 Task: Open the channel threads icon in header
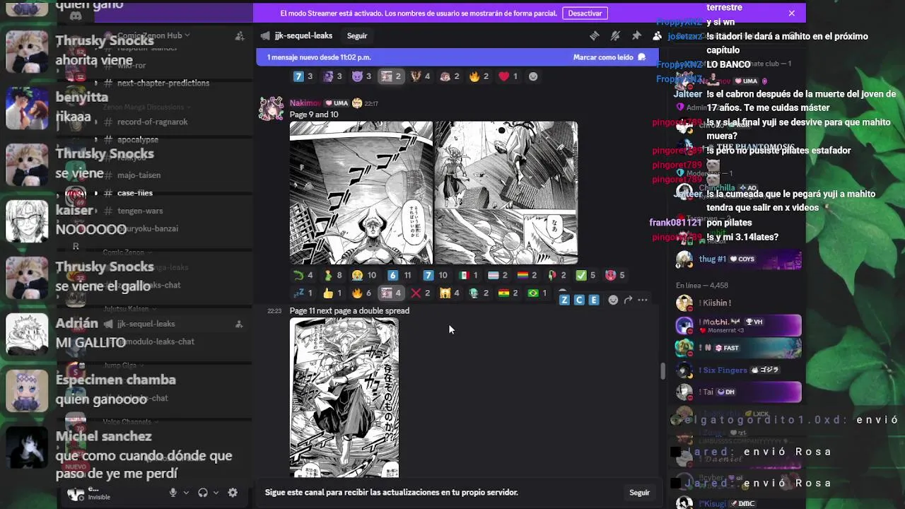(x=595, y=35)
